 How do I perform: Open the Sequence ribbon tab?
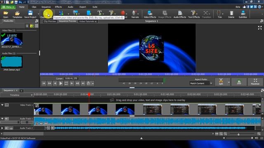[46, 7]
